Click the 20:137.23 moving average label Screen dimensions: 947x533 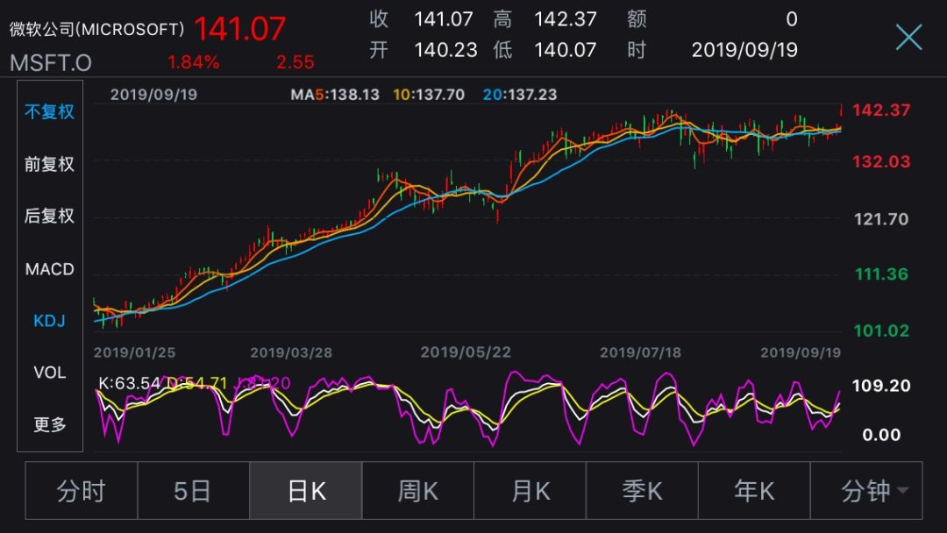click(x=520, y=95)
